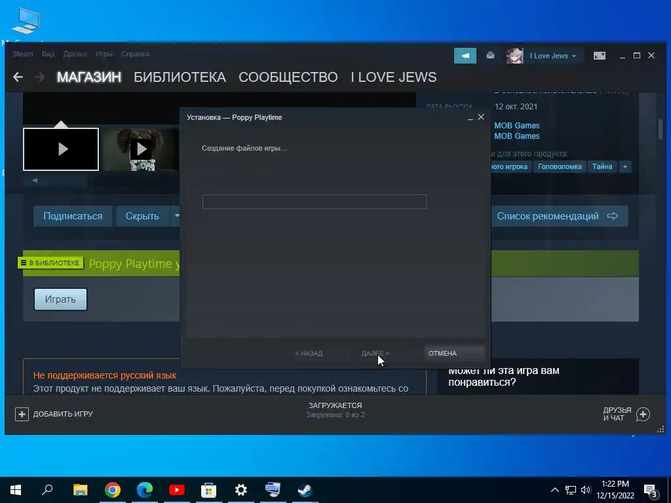Image resolution: width=671 pixels, height=503 pixels.
Task: Switch to the МАГАЗИН tab
Action: (x=89, y=77)
